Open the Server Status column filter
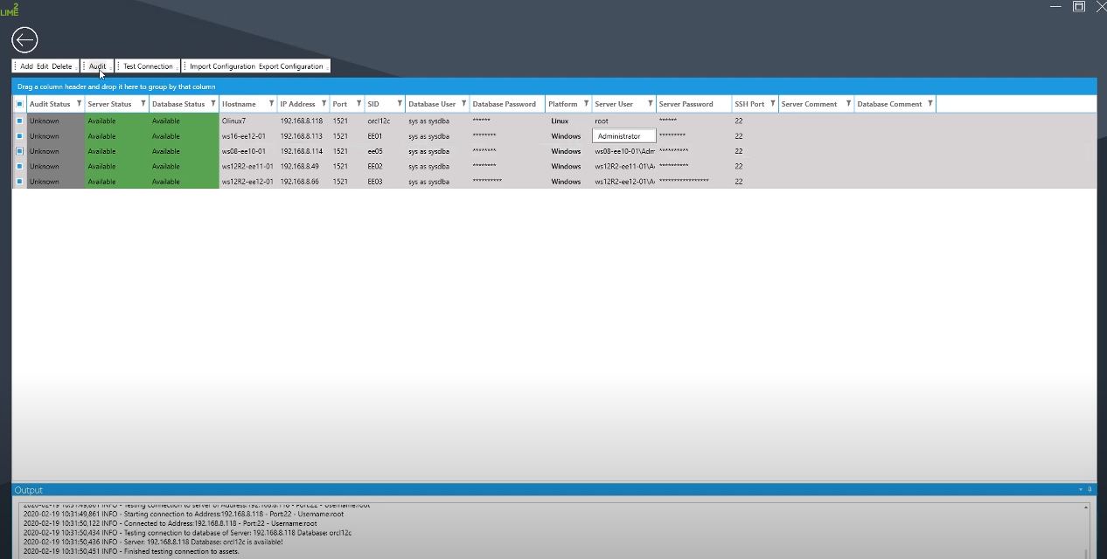The image size is (1107, 559). pos(143,104)
